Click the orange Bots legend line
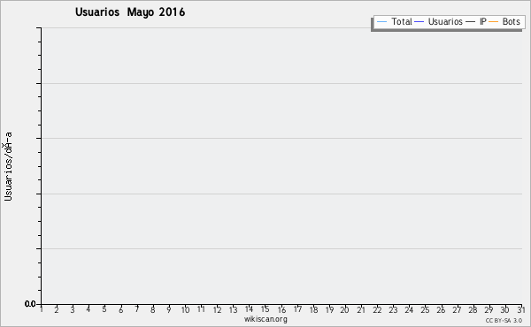The image size is (531, 327). click(x=494, y=22)
